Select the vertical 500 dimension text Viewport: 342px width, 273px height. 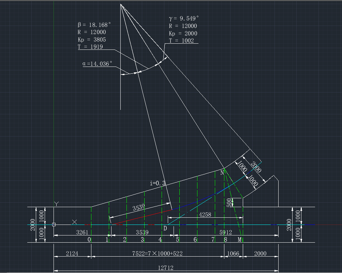[228, 202]
